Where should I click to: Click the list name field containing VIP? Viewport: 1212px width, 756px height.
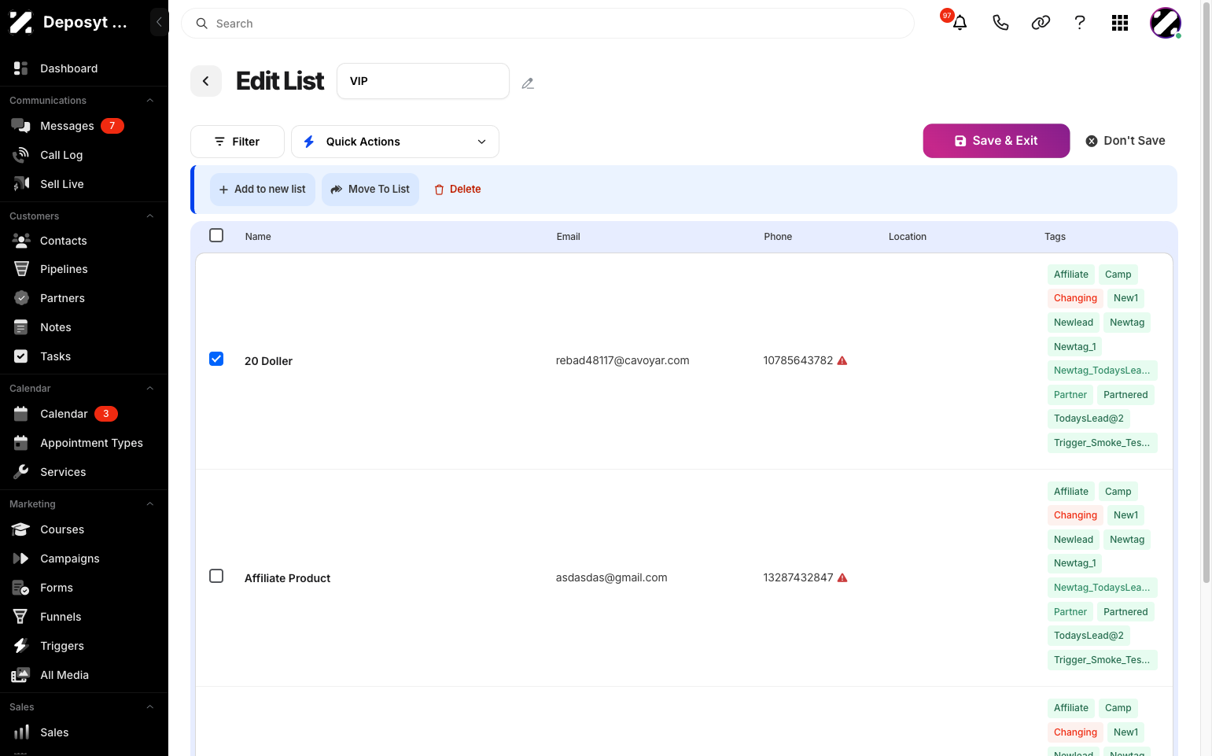click(x=423, y=81)
